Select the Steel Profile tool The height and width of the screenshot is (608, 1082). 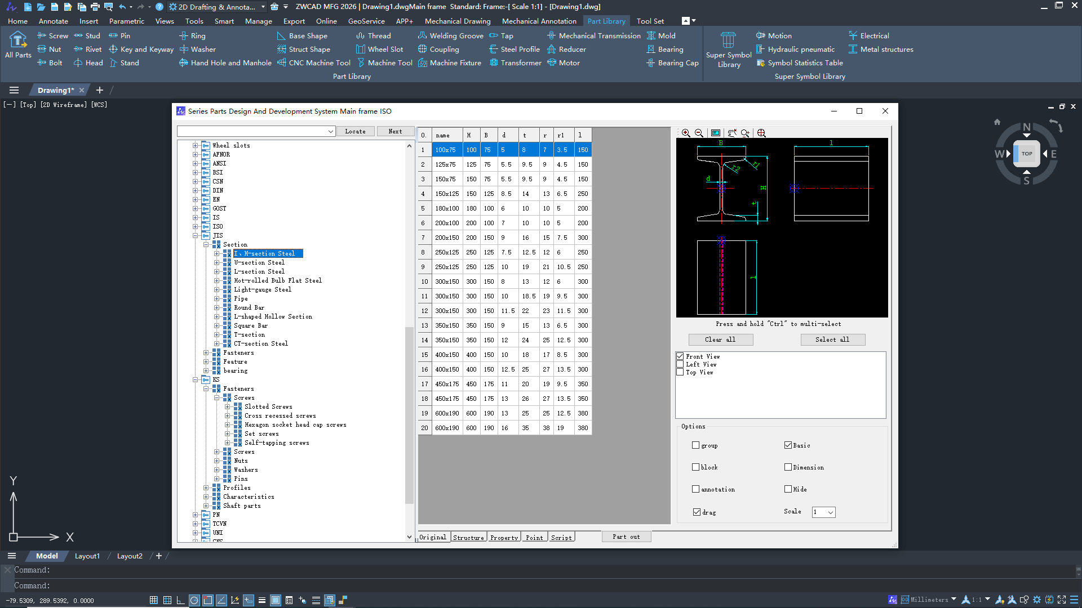[x=514, y=49]
